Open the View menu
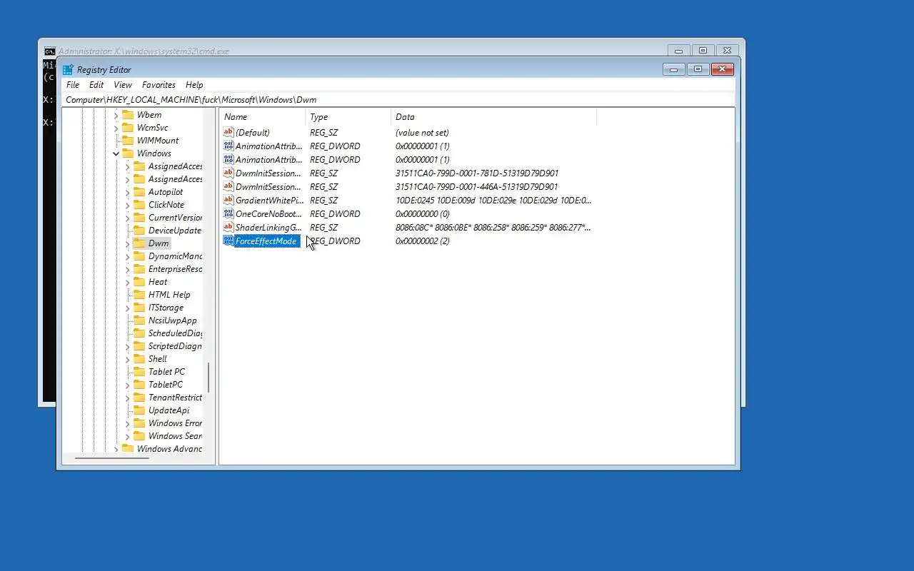 [123, 85]
